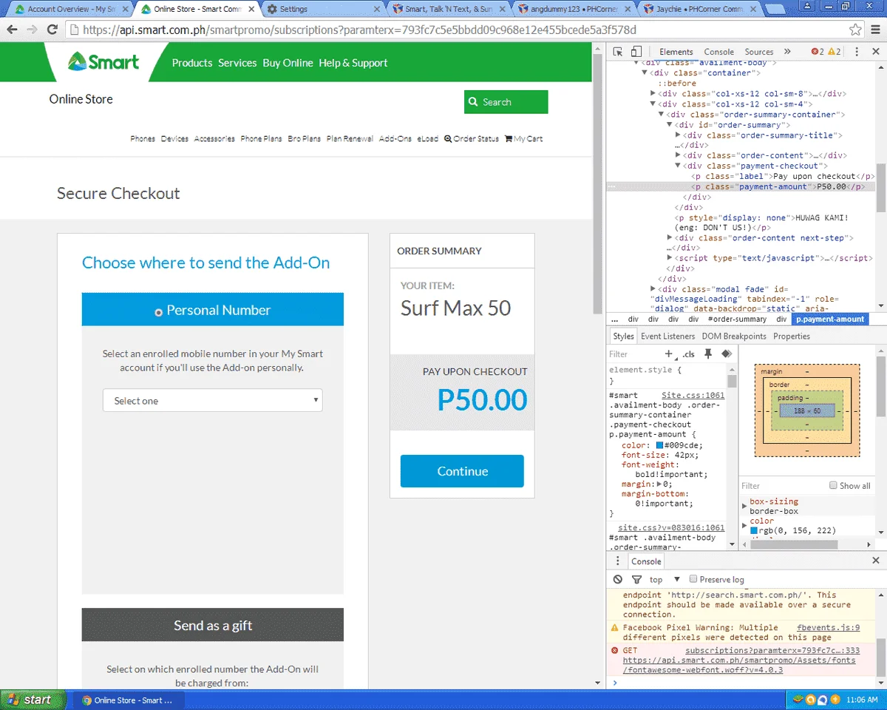Click the clear console icon
Viewport: 887px width, 710px height.
[618, 579]
